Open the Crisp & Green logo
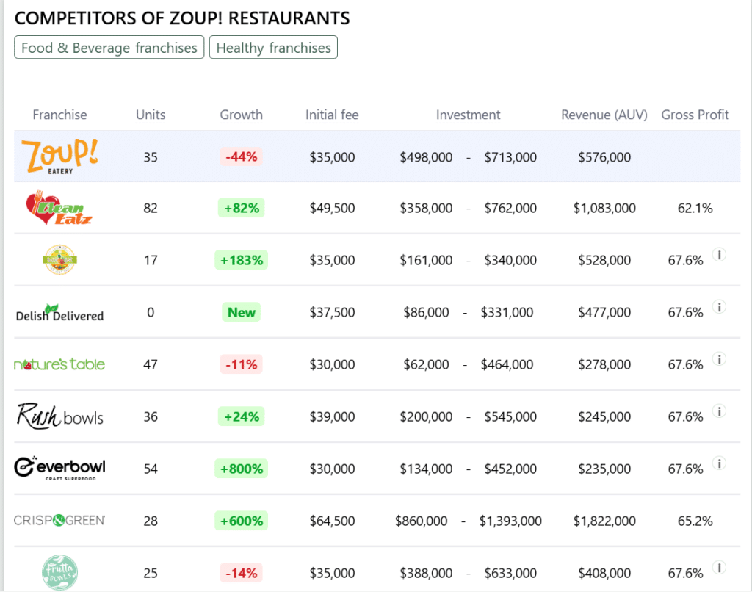The image size is (752, 592). coord(59,521)
